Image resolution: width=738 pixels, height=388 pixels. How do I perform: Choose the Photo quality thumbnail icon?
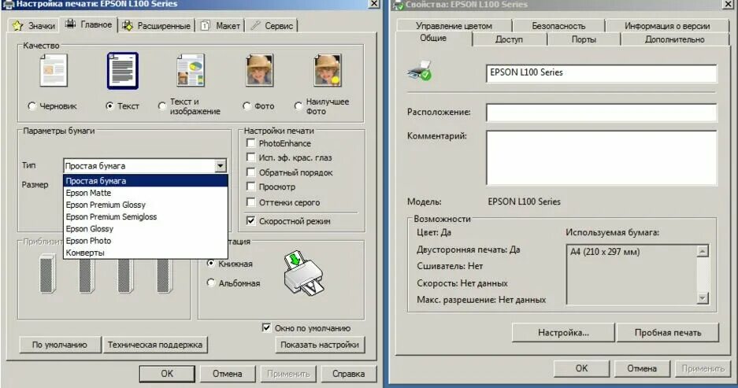[x=259, y=71]
